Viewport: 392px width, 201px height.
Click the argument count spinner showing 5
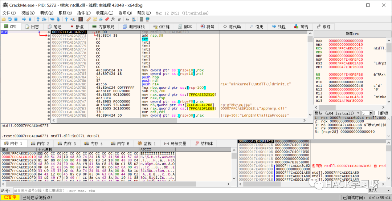366,113
